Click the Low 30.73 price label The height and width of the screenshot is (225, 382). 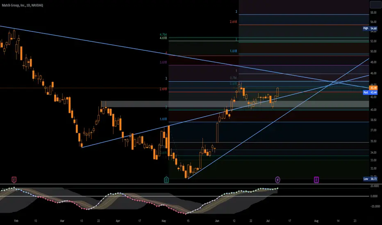(370, 179)
